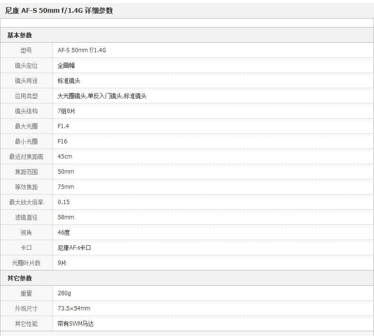Select the value 45cm

point(65,157)
